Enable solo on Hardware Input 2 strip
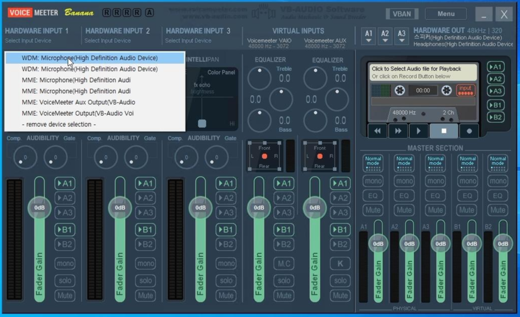The image size is (520, 317). click(x=145, y=281)
